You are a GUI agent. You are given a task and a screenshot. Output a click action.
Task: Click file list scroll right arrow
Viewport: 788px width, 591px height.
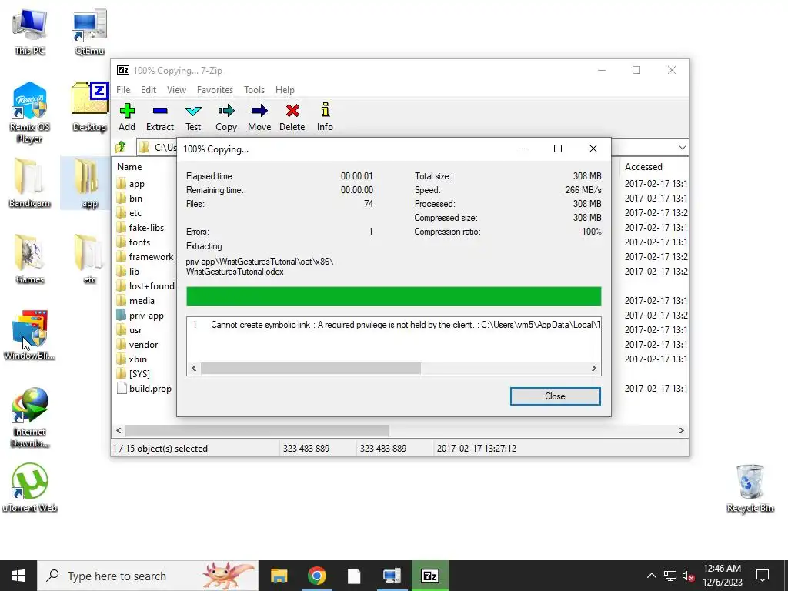pyautogui.click(x=682, y=431)
